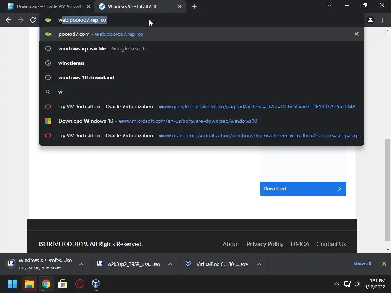This screenshot has height=293, width=391.
Task: Open the About footer link
Action: pos(231,244)
